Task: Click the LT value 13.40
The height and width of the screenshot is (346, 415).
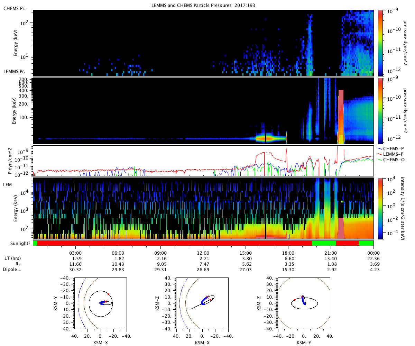Action: point(331,258)
